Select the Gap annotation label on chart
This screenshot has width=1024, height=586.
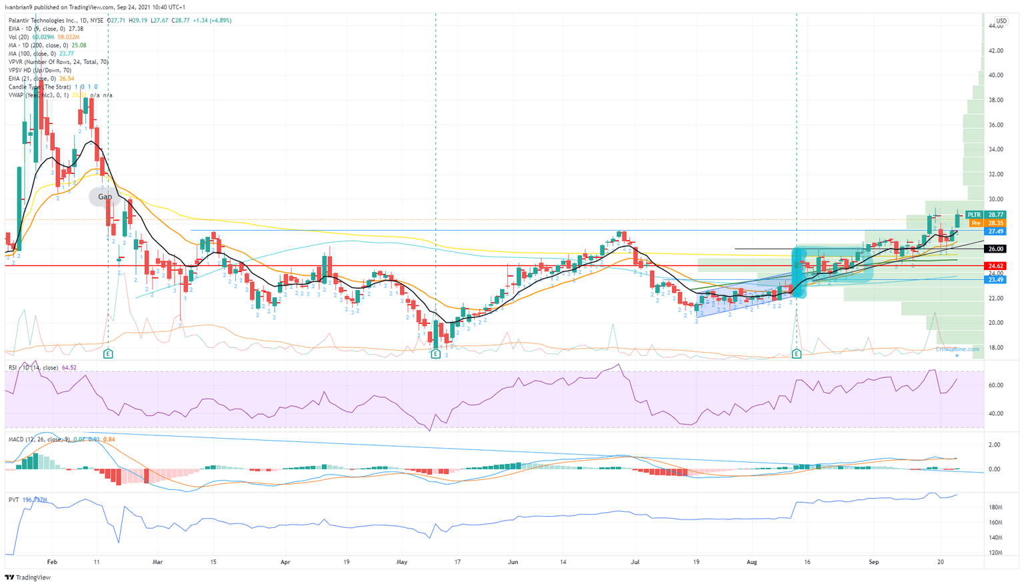point(105,197)
